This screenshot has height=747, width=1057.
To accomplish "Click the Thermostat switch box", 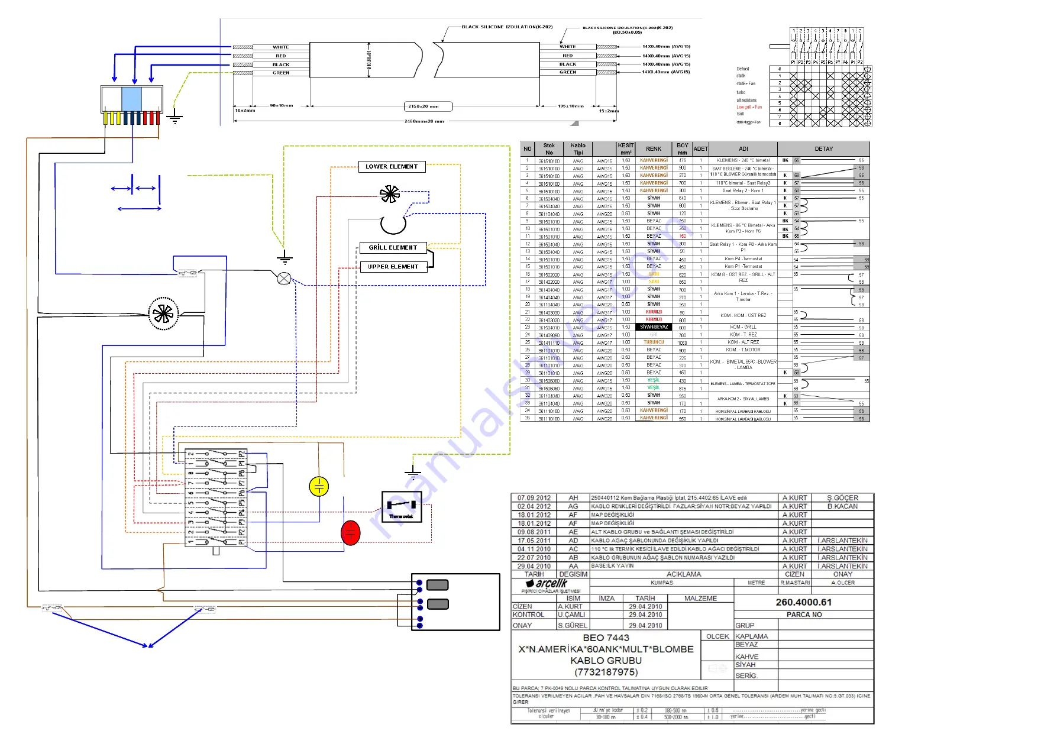I will pyautogui.click(x=402, y=507).
